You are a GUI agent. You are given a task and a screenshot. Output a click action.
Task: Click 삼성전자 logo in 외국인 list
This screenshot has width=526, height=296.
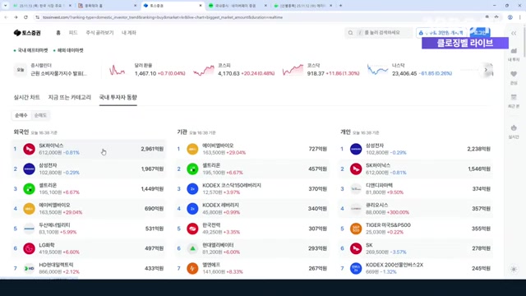point(30,169)
